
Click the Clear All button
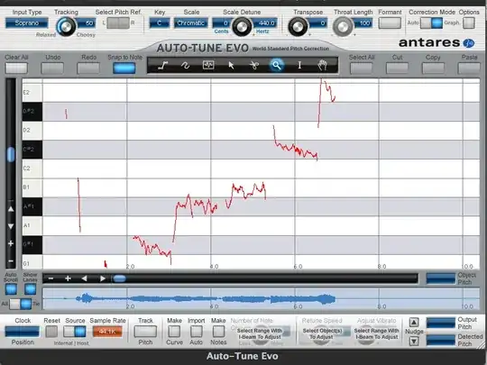[16, 68]
